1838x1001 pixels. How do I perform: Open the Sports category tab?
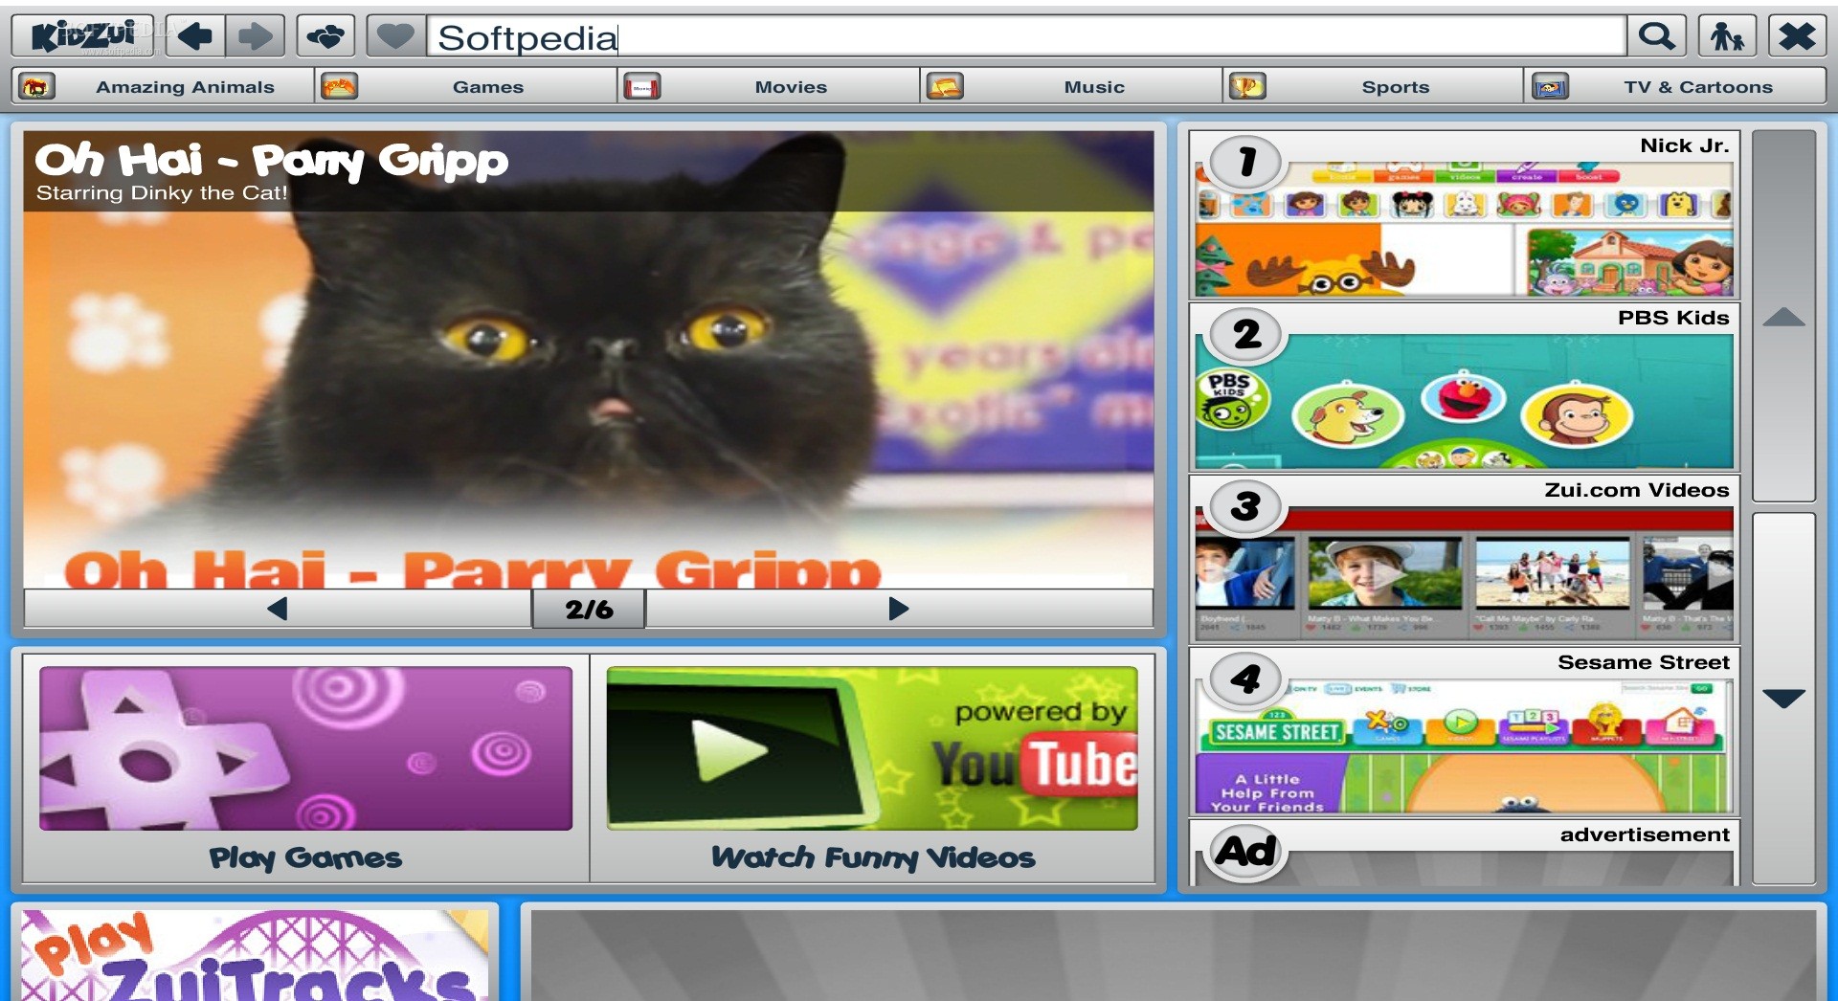click(x=1374, y=86)
